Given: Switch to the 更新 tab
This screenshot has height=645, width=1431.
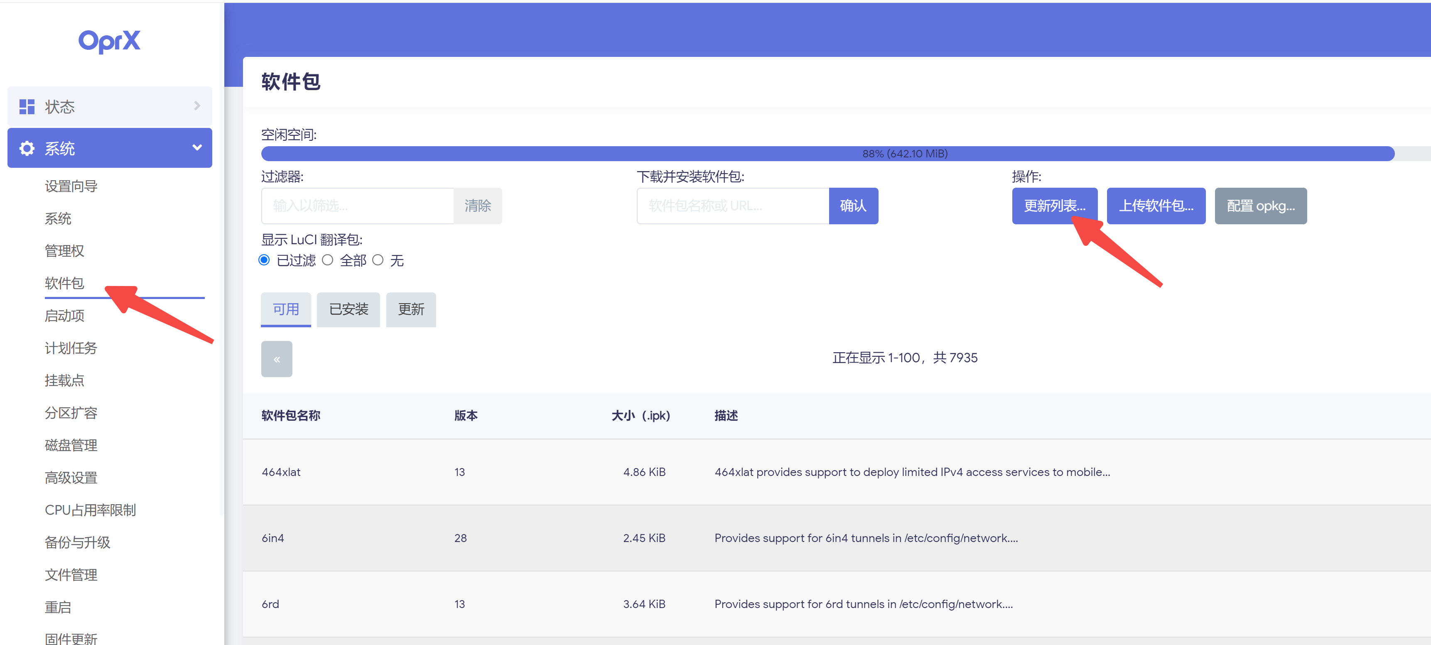Looking at the screenshot, I should tap(410, 309).
